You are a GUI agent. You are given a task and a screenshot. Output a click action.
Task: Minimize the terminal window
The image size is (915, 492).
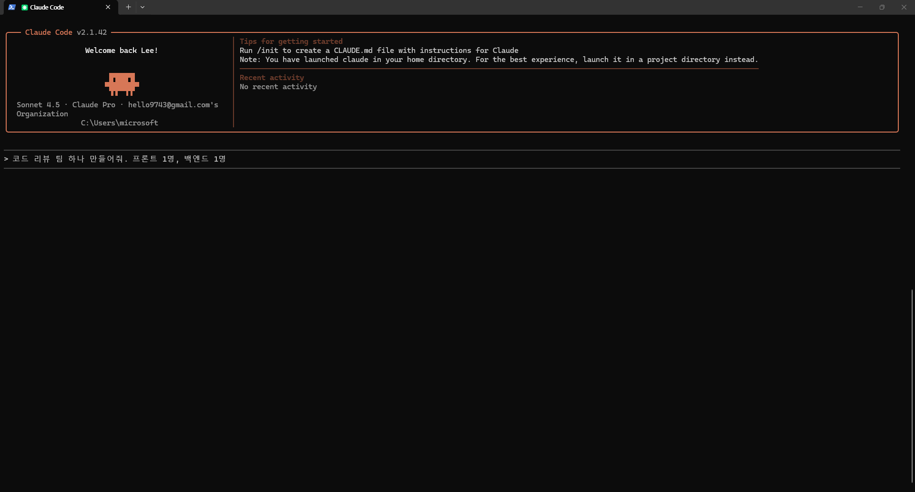tap(860, 7)
